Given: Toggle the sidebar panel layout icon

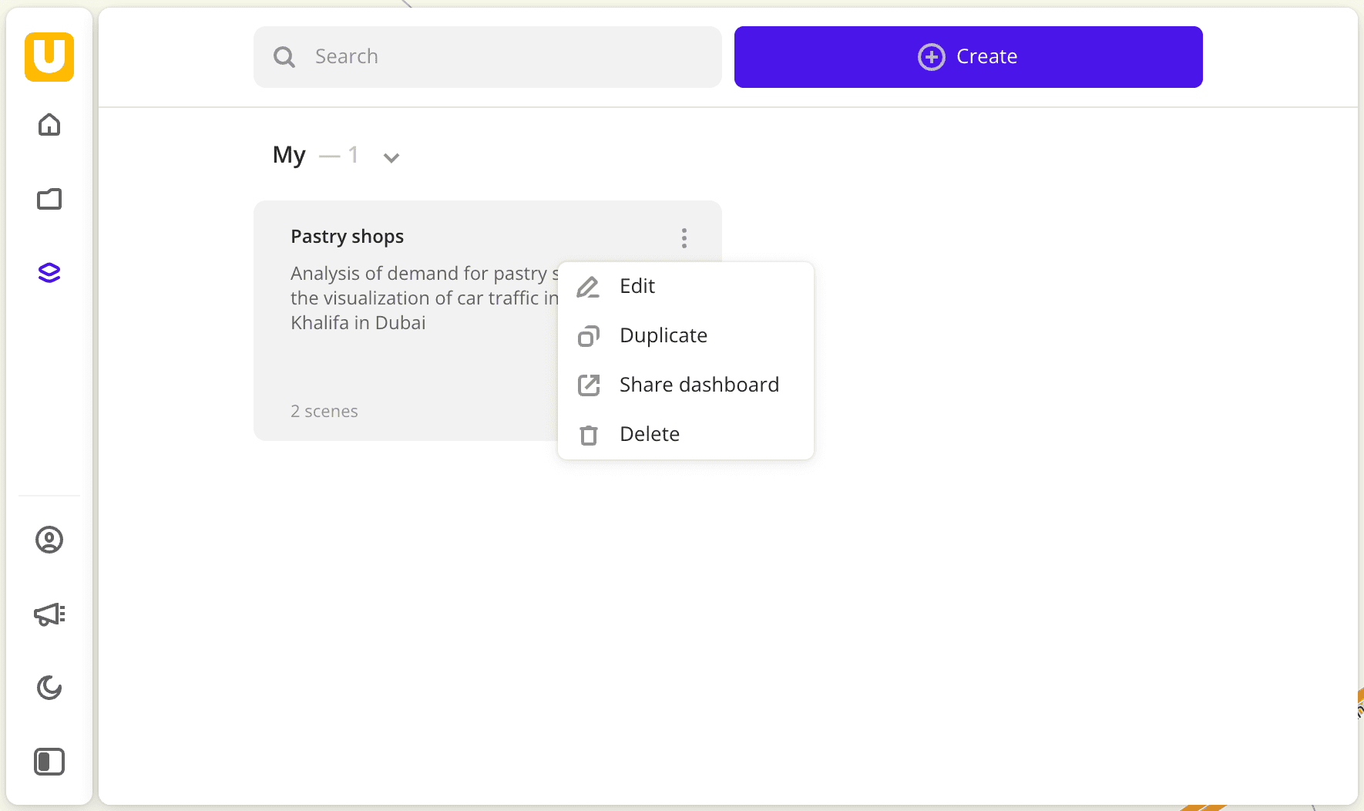Looking at the screenshot, I should coord(49,762).
